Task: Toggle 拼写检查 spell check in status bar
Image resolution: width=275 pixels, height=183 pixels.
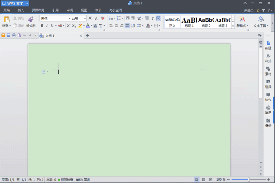Action: click(65, 180)
